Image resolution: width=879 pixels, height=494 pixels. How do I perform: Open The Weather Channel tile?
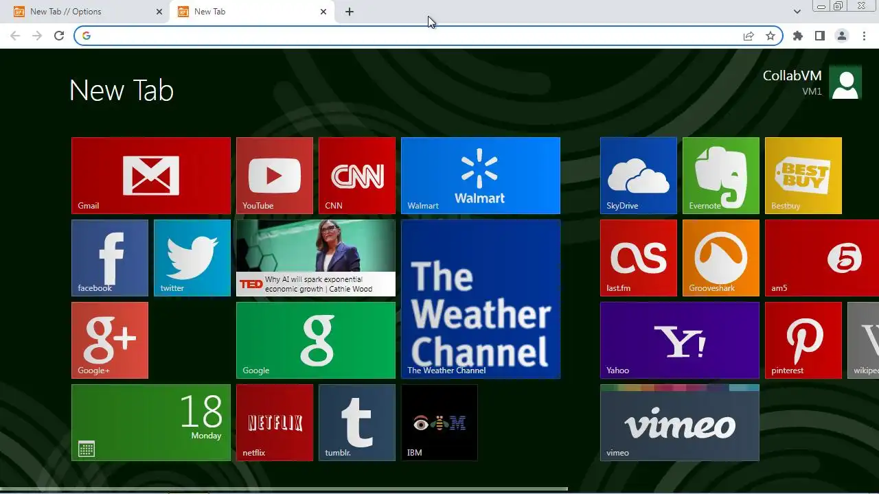pos(481,299)
